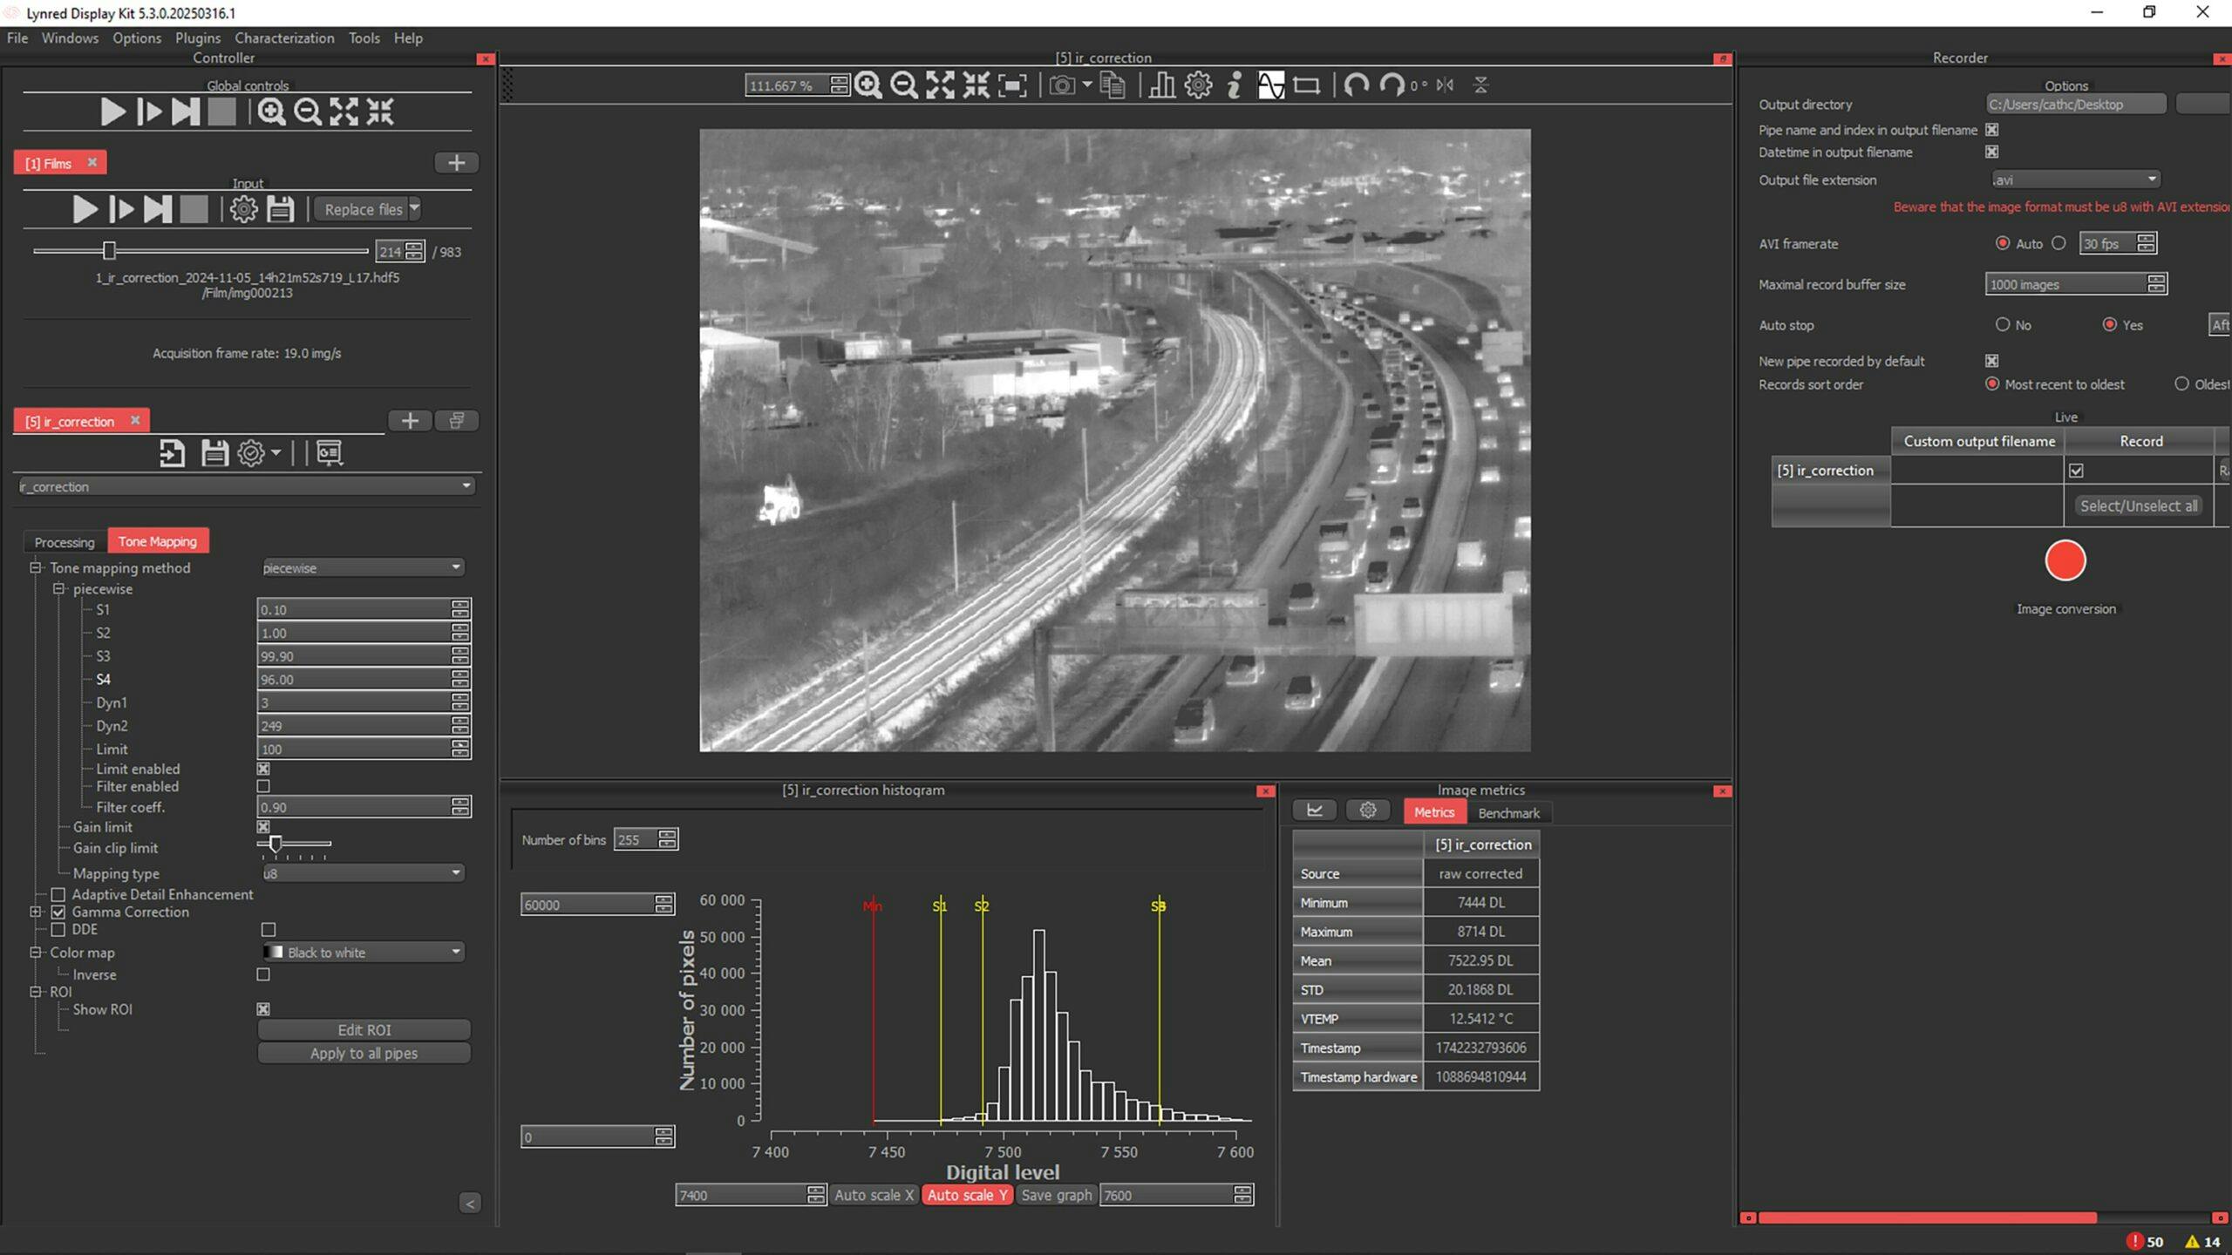Click the crop/ROI rectangle icon in viewer toolbar
Image resolution: width=2232 pixels, height=1255 pixels.
click(x=1306, y=85)
